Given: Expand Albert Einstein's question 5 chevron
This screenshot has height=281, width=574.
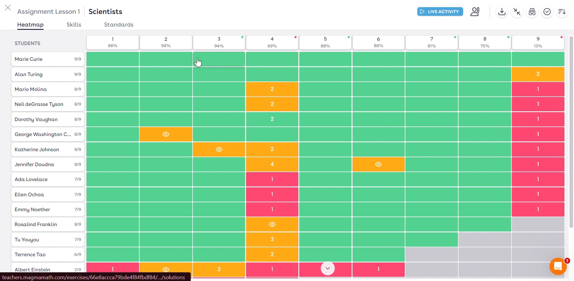Looking at the screenshot, I should (328, 268).
